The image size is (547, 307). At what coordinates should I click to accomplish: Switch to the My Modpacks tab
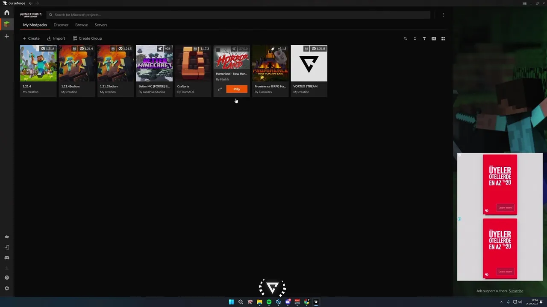(35, 25)
